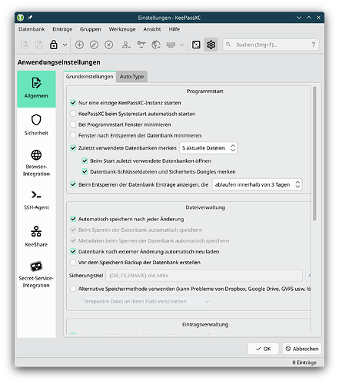Uncheck Automatisch speichern nach jeder Änderung
This screenshot has width=339, height=384.
point(73,219)
